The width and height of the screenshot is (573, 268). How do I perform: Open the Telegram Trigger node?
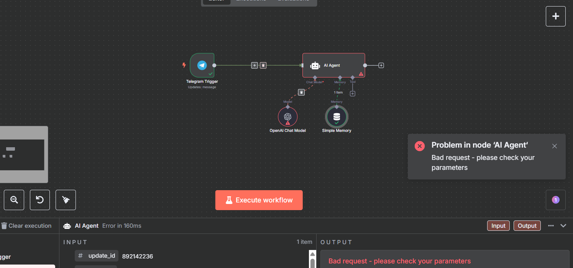click(202, 65)
